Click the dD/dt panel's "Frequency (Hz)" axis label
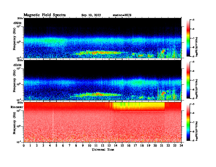 [14, 81]
